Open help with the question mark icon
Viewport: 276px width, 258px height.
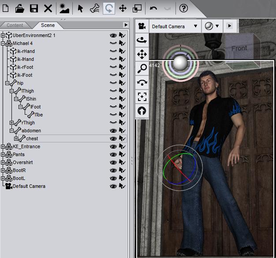tap(183, 8)
